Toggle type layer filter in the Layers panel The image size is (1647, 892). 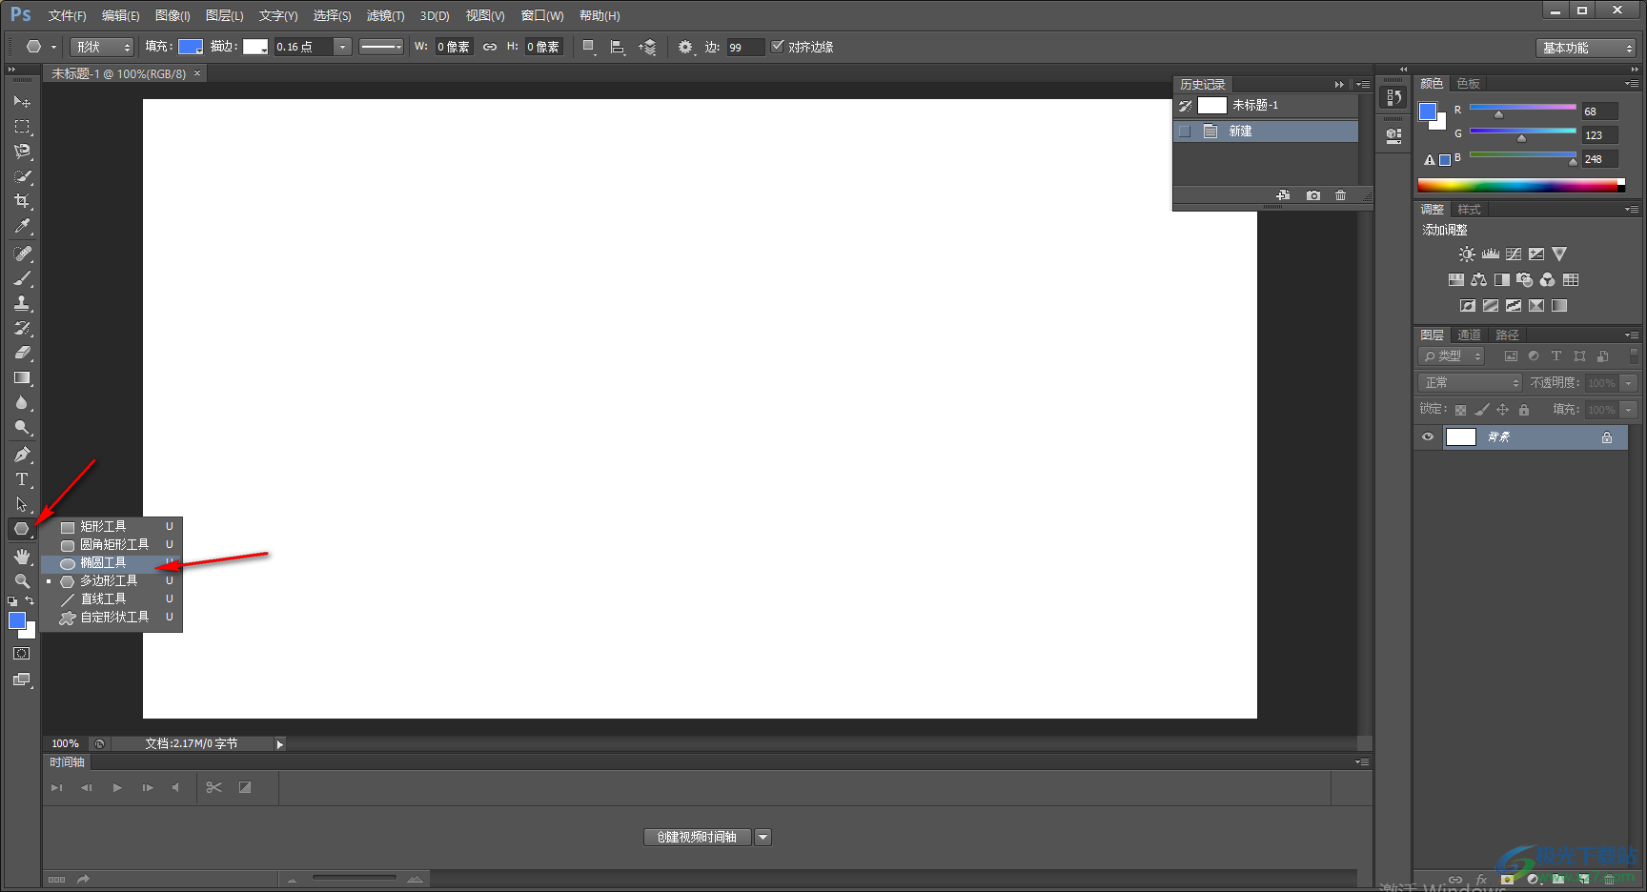click(1556, 356)
